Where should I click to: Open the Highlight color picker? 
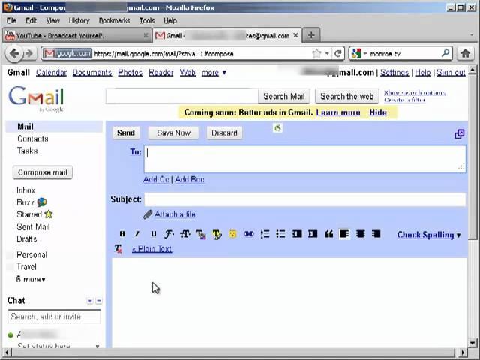(217, 235)
